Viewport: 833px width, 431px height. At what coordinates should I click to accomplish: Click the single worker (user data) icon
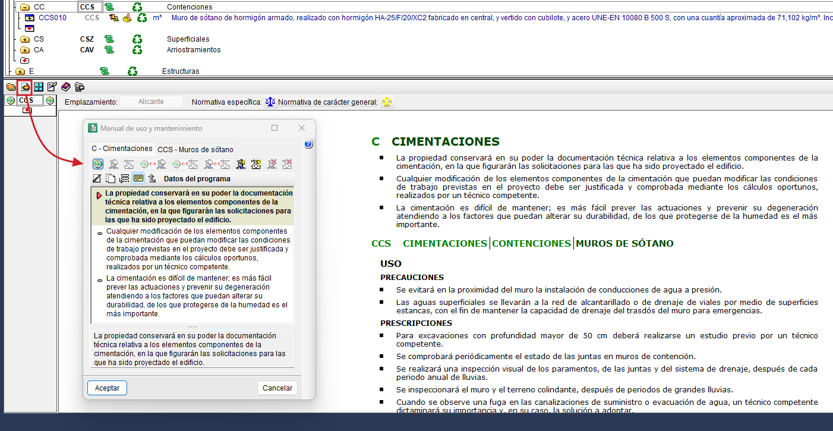pyautogui.click(x=113, y=164)
